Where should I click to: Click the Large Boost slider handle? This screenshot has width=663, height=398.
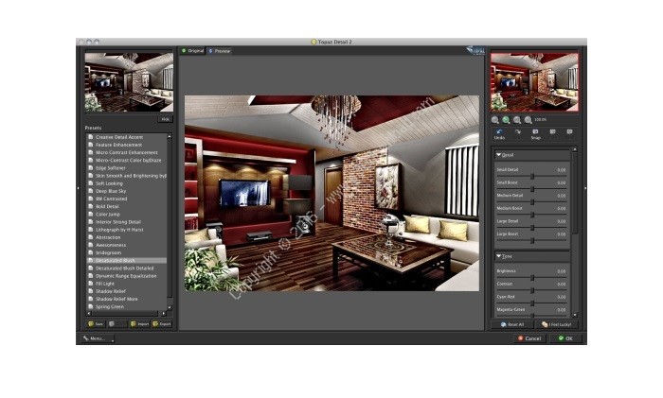point(532,240)
